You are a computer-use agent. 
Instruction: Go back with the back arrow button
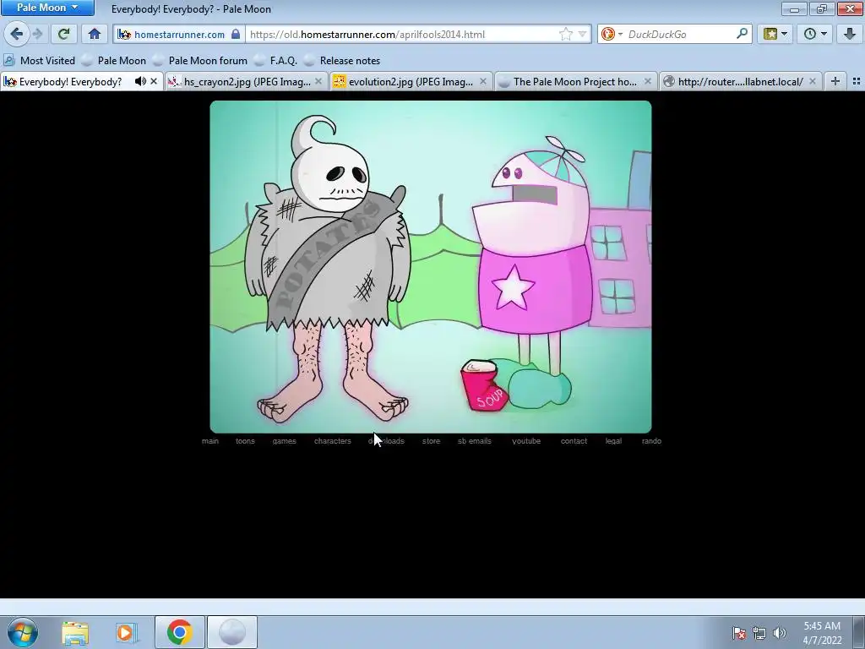tap(17, 34)
